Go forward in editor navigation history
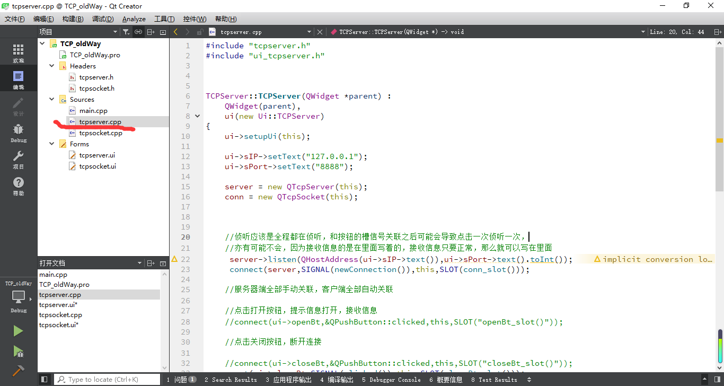Image resolution: width=724 pixels, height=386 pixels. pyautogui.click(x=187, y=32)
